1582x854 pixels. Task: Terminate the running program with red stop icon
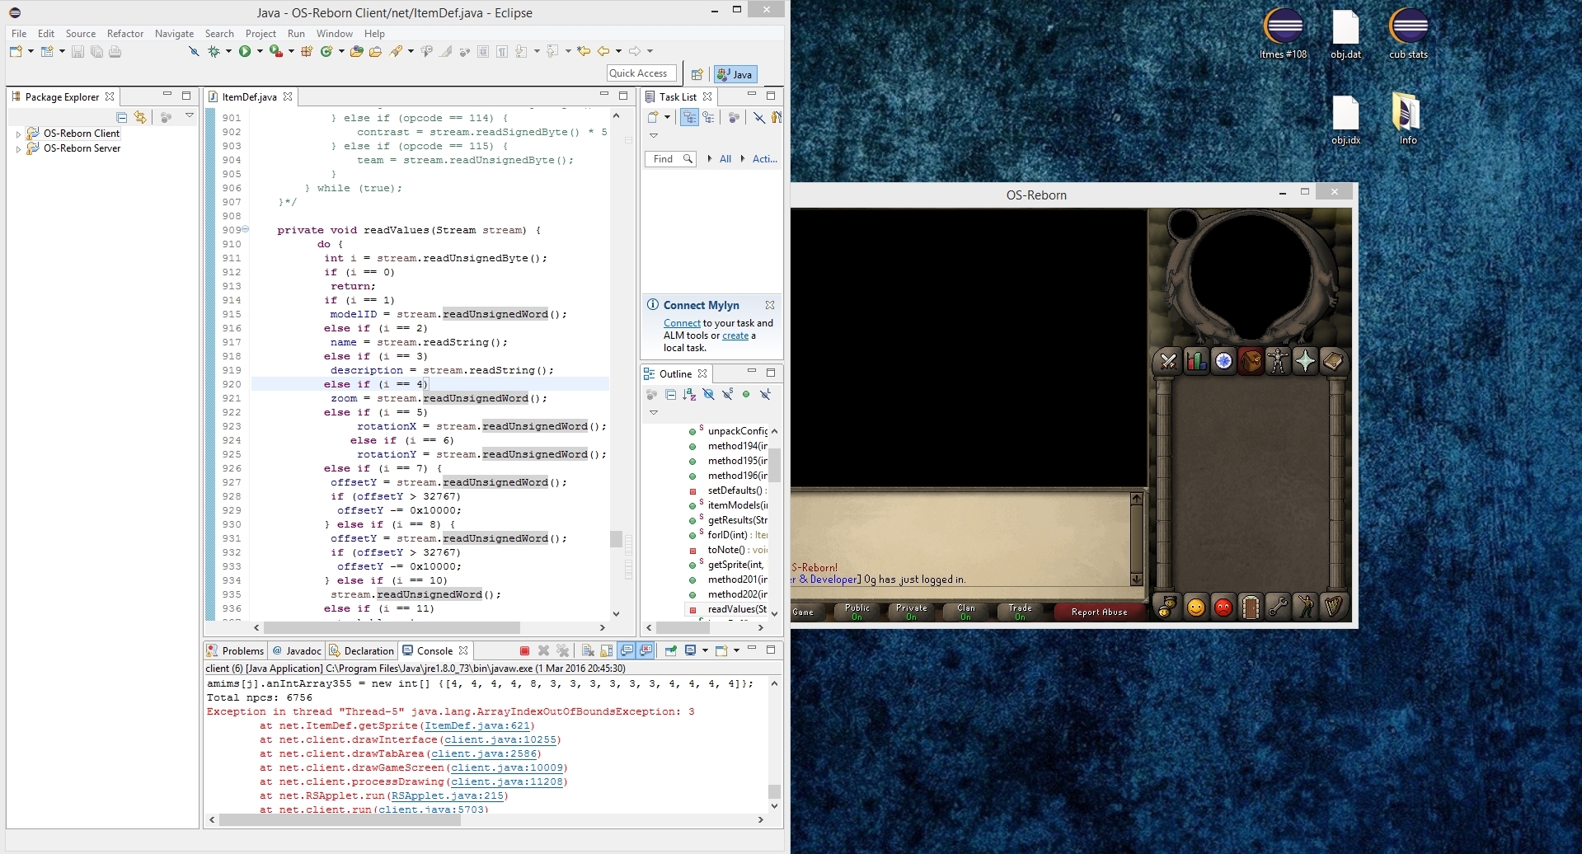524,650
